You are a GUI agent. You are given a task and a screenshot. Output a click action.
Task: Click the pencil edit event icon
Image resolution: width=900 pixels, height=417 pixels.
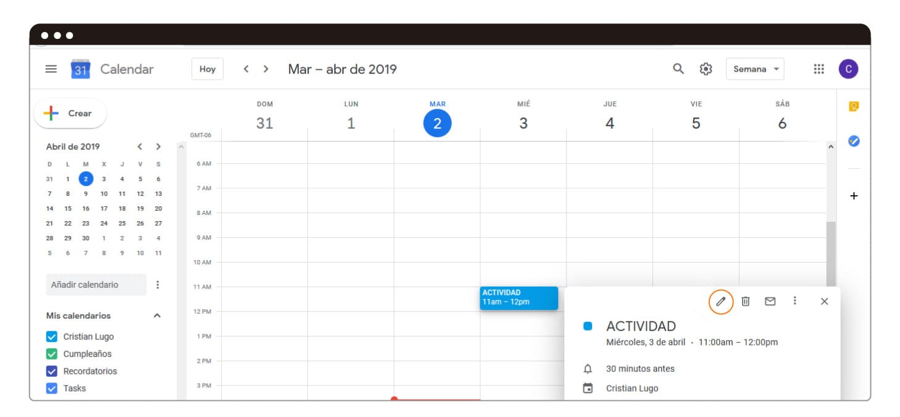pos(720,301)
